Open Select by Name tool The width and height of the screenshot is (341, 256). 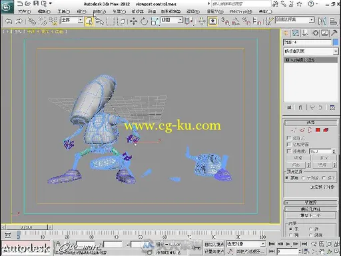tap(100, 21)
